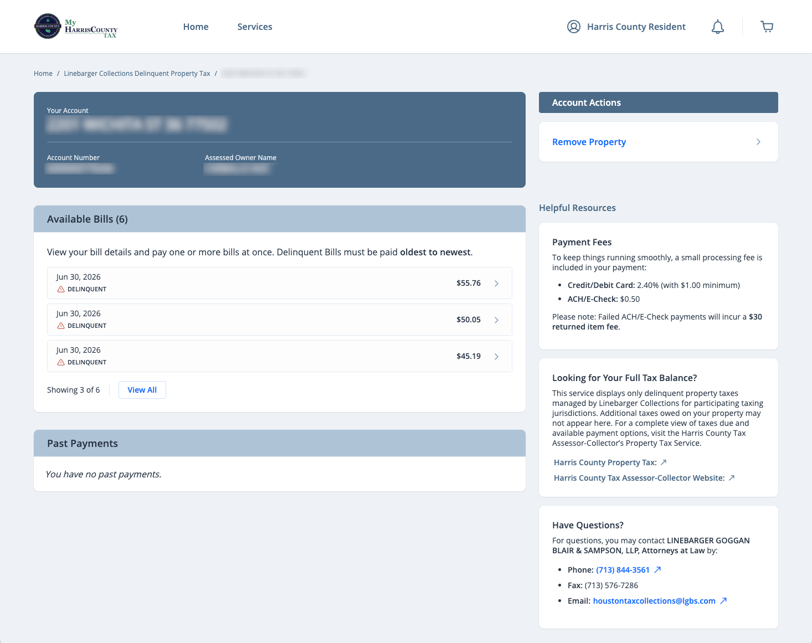Click the $55.76 bill amount
Viewport: 812px width, 643px height.
point(469,283)
